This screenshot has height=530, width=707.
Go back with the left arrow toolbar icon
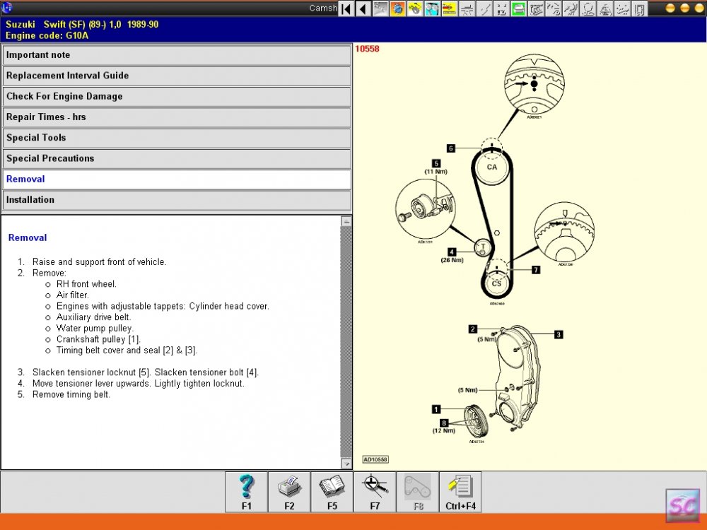363,8
